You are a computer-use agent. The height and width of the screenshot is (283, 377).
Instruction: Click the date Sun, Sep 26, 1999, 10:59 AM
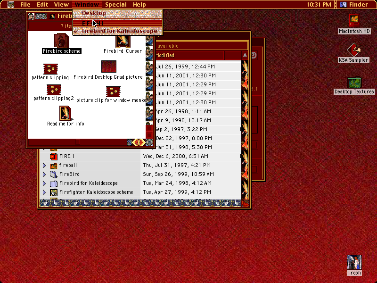[179, 174]
